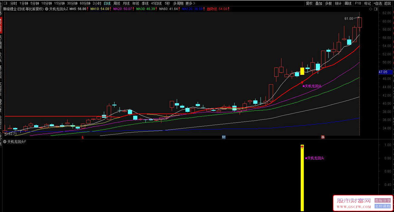
Task: Visit WWW.GSCFW.COM link
Action: (x=354, y=207)
